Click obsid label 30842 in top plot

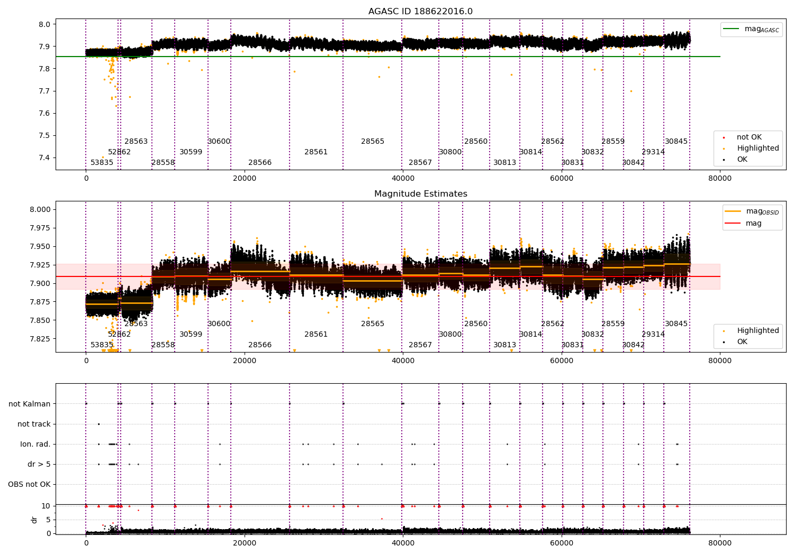(634, 163)
